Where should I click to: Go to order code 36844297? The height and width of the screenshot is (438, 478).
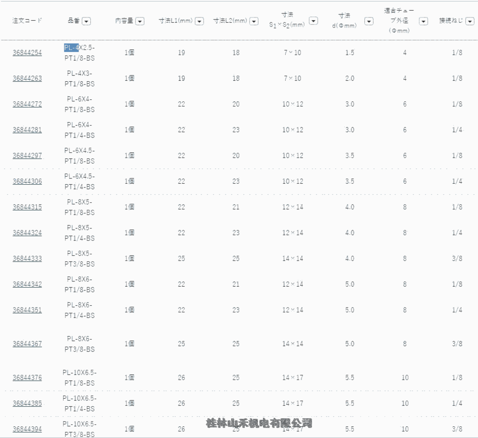27,156
